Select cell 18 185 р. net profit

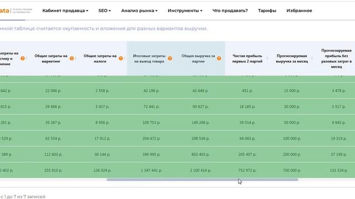[x=247, y=107]
